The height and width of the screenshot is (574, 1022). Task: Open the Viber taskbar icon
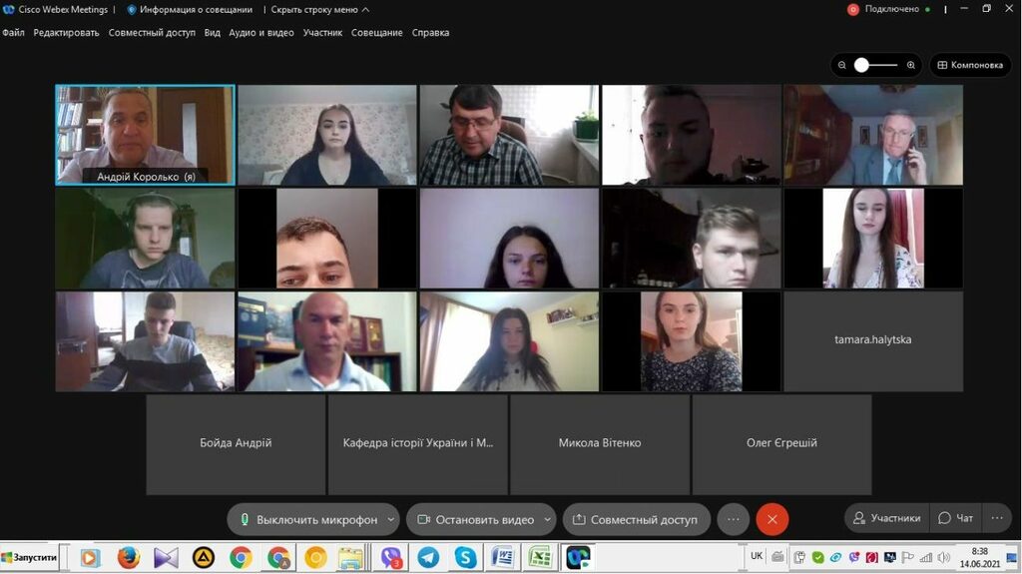391,557
